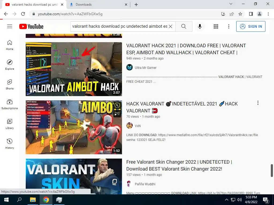The height and width of the screenshot is (205, 274).
Task: Open volume control in tray
Action: [x=239, y=200]
